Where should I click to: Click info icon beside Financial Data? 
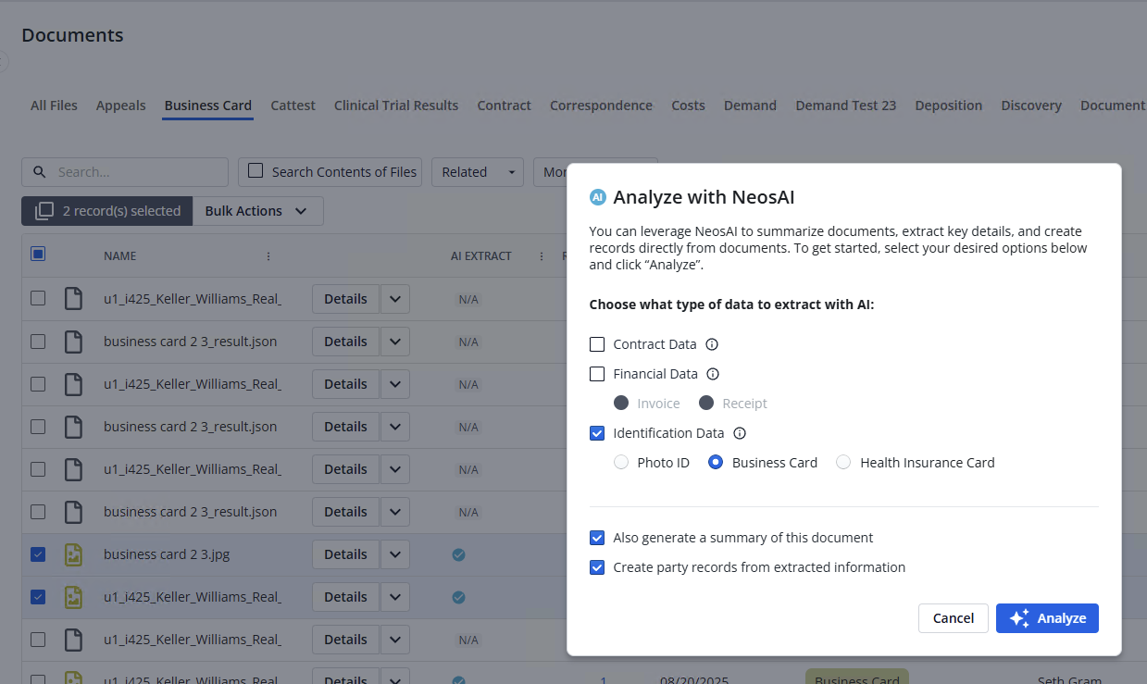[x=713, y=374]
